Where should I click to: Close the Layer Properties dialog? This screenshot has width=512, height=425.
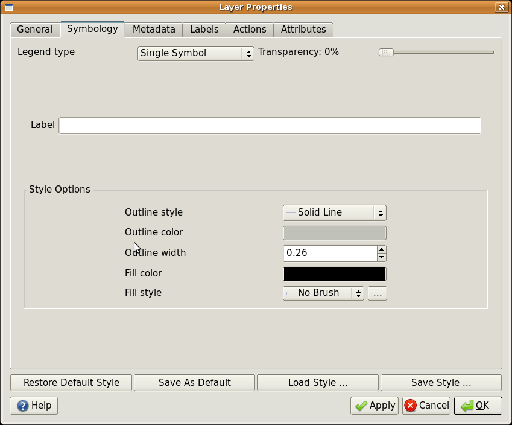click(501, 7)
